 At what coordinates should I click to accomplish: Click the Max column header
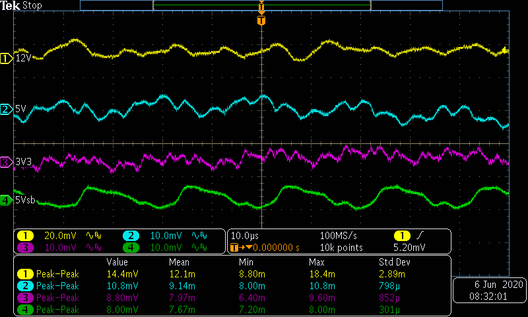[x=316, y=262]
